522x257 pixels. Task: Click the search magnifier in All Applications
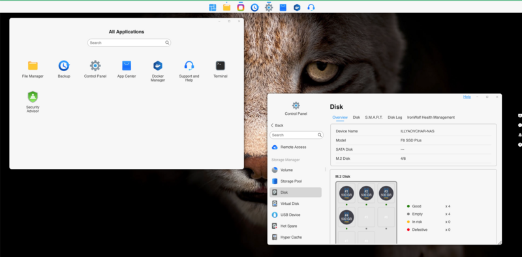(167, 42)
